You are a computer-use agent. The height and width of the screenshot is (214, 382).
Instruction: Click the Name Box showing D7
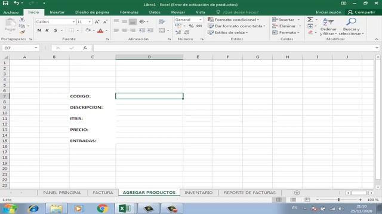20,48
